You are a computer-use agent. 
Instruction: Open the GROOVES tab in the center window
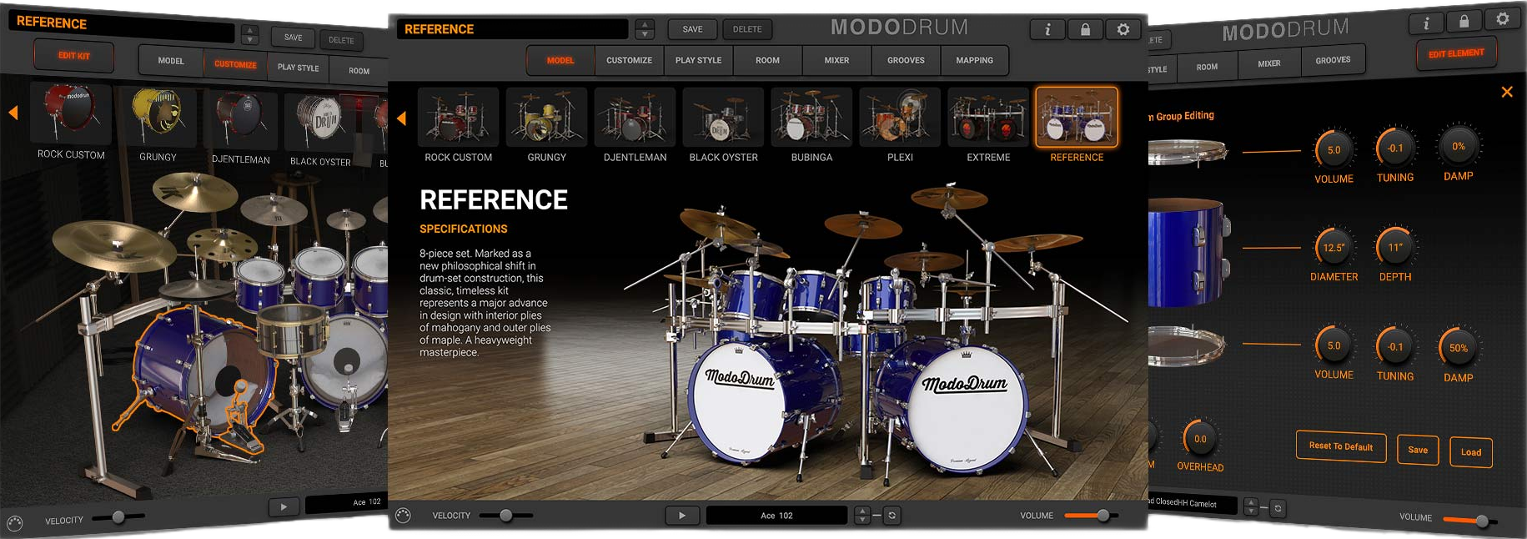[906, 60]
